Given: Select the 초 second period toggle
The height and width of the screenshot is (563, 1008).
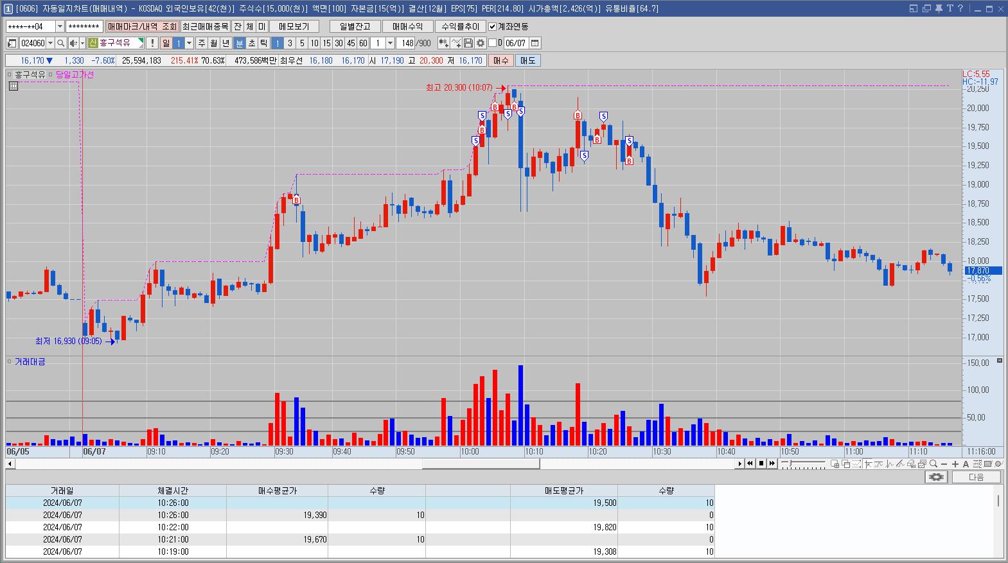Looking at the screenshot, I should pos(252,43).
